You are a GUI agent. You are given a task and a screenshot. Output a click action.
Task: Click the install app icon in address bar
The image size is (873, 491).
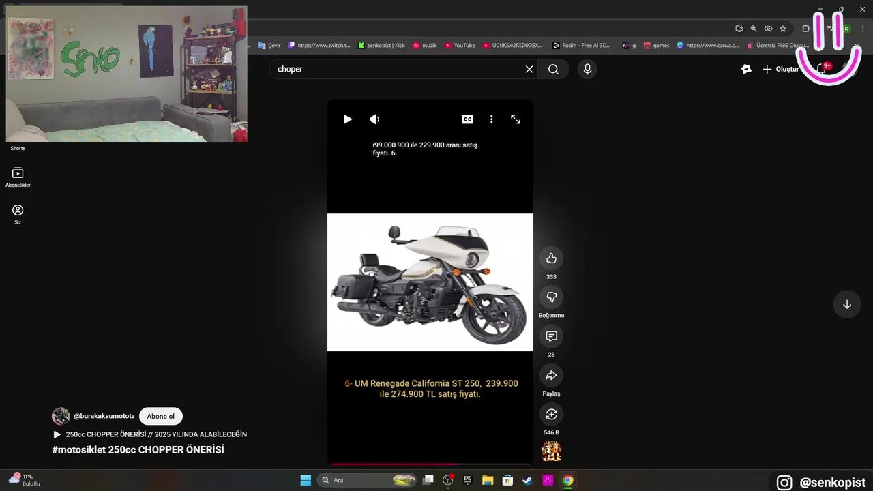pyautogui.click(x=739, y=29)
